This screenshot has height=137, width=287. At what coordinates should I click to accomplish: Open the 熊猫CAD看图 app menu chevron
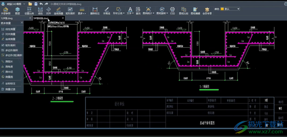tap(24, 4)
